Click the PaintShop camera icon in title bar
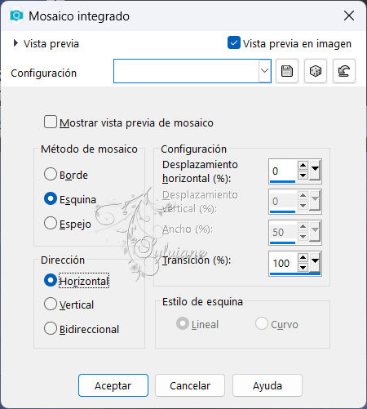Viewport: 367px width, 409px height. pos(16,16)
